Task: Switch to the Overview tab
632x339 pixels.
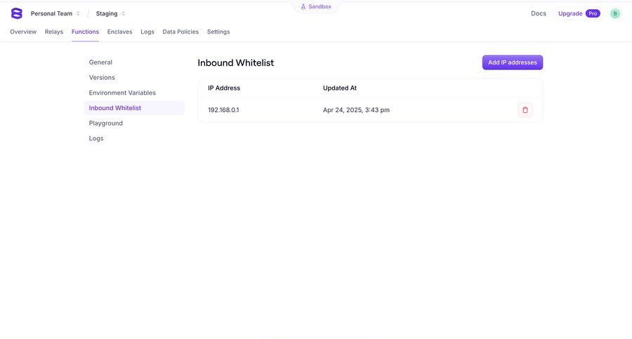Action: [x=23, y=32]
